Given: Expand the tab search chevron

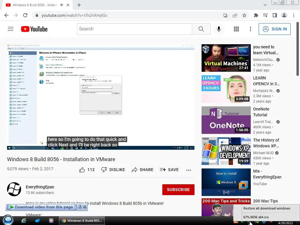Looking at the screenshot, I should [x=265, y=5].
